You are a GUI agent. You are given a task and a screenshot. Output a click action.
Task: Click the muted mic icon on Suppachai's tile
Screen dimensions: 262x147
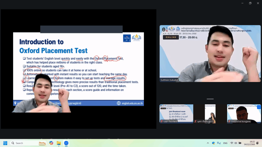coord(229,121)
